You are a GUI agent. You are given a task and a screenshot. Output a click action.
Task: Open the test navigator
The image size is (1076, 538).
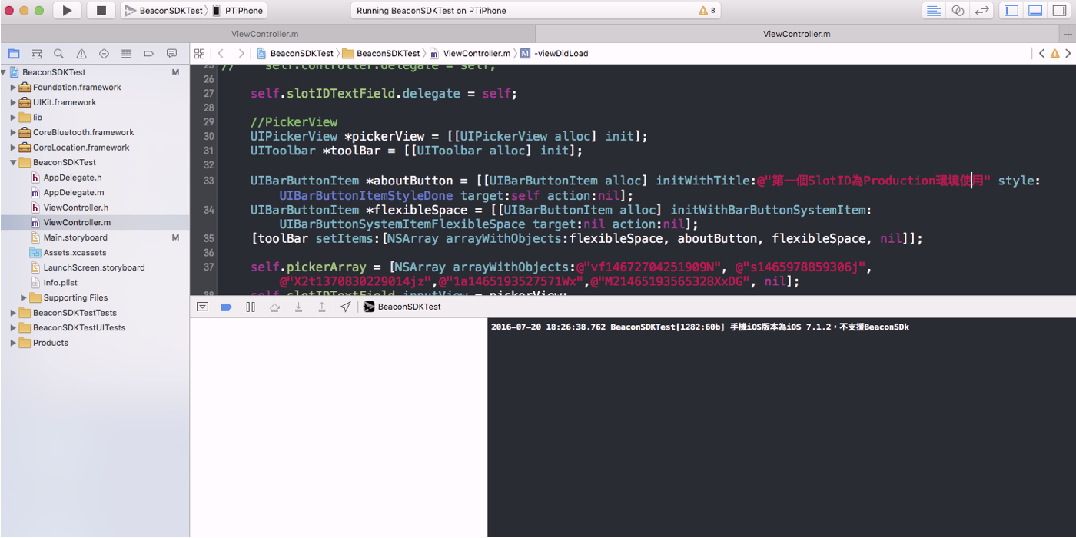104,54
